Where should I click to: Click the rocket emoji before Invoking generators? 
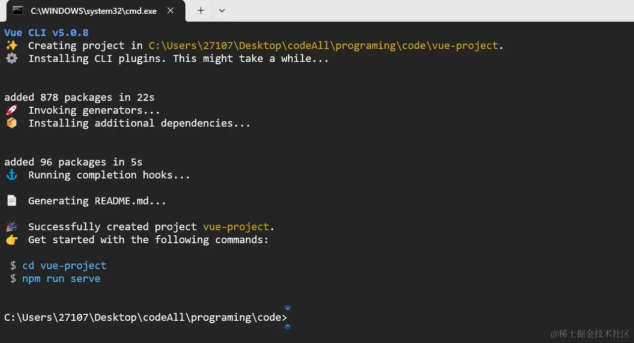pos(11,110)
